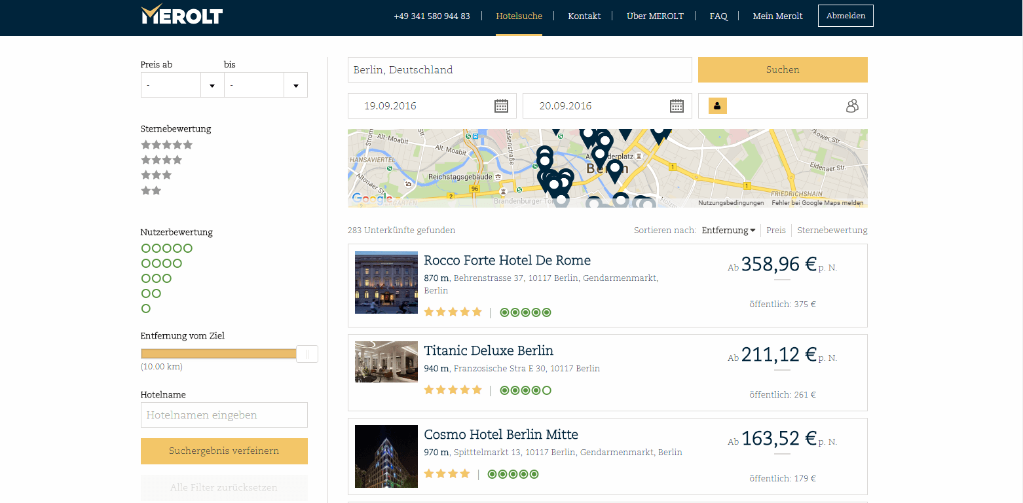Open Titanic Deluxe Berlin thumbnail
The image size is (1023, 503).
coord(386,362)
